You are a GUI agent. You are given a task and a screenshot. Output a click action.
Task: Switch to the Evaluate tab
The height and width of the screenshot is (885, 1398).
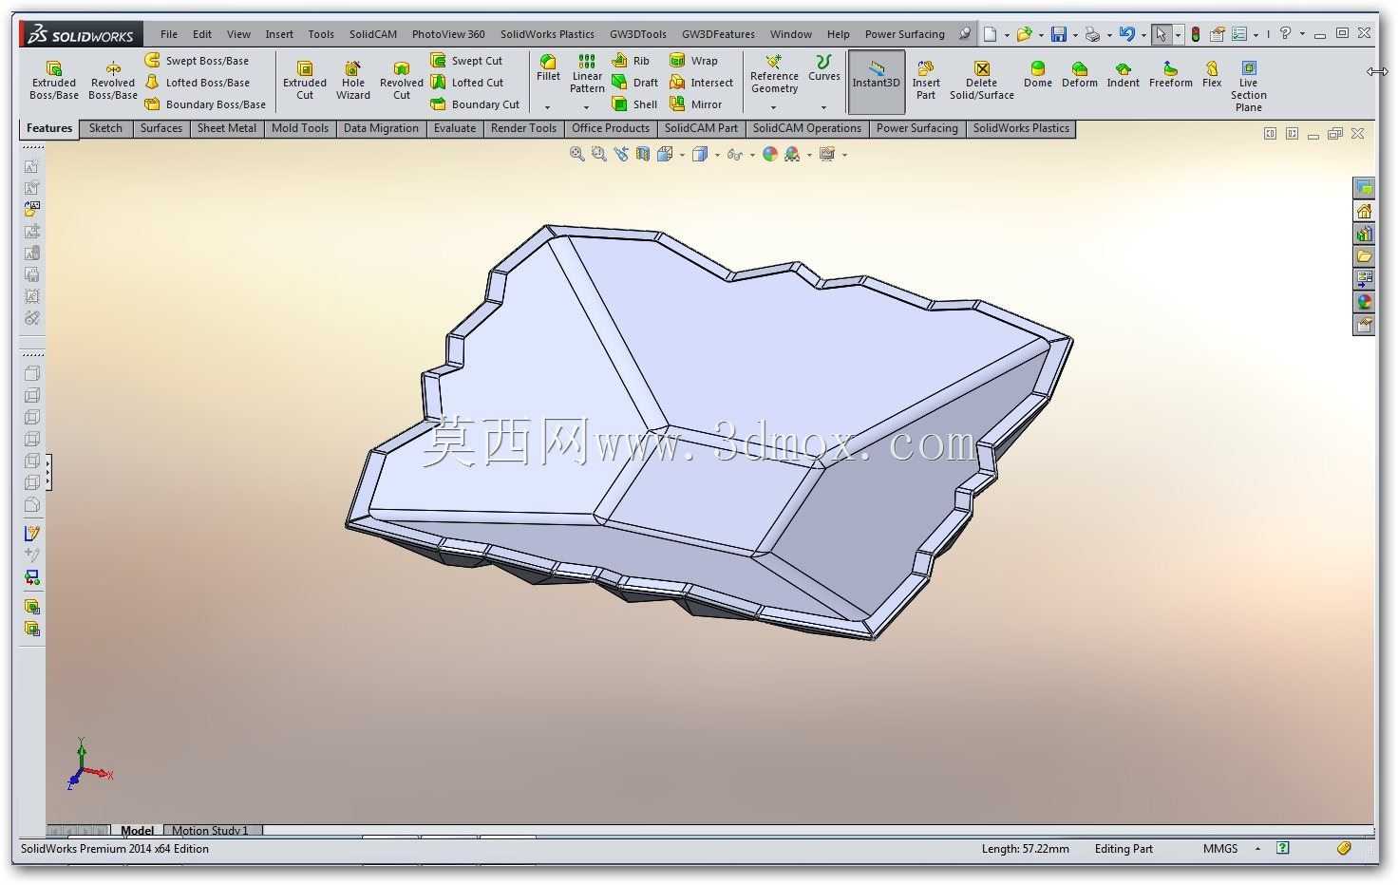(455, 128)
